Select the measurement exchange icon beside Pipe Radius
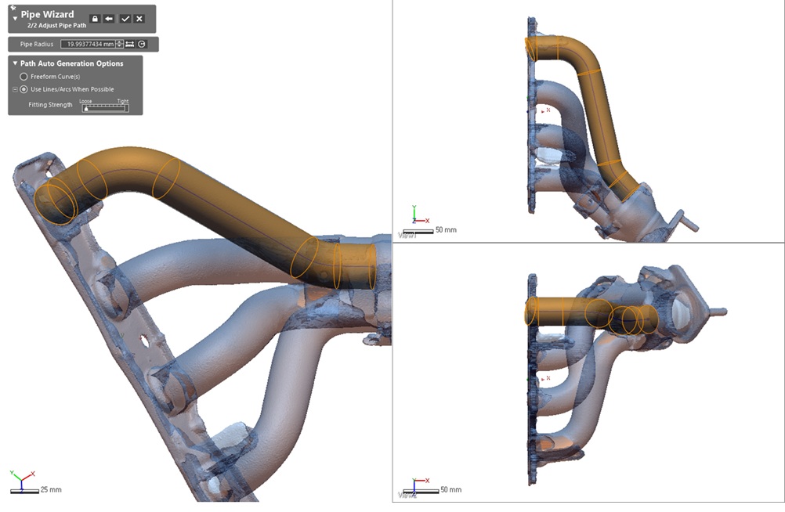The width and height of the screenshot is (785, 512). pos(131,44)
